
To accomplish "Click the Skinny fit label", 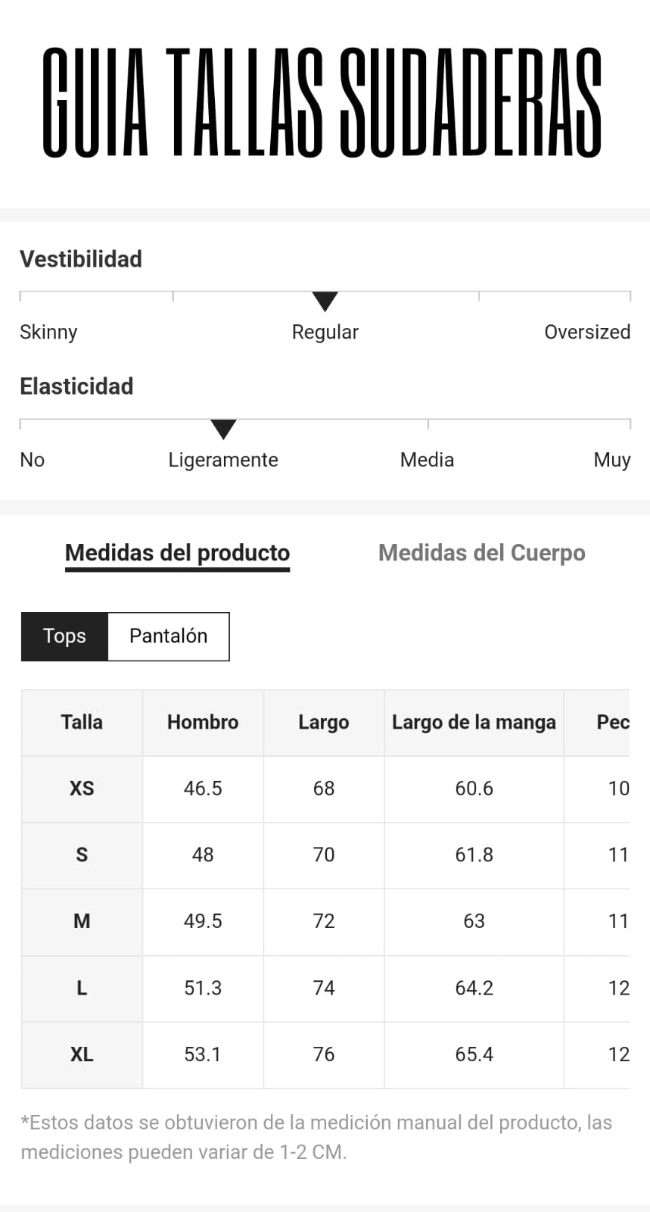I will (x=48, y=332).
